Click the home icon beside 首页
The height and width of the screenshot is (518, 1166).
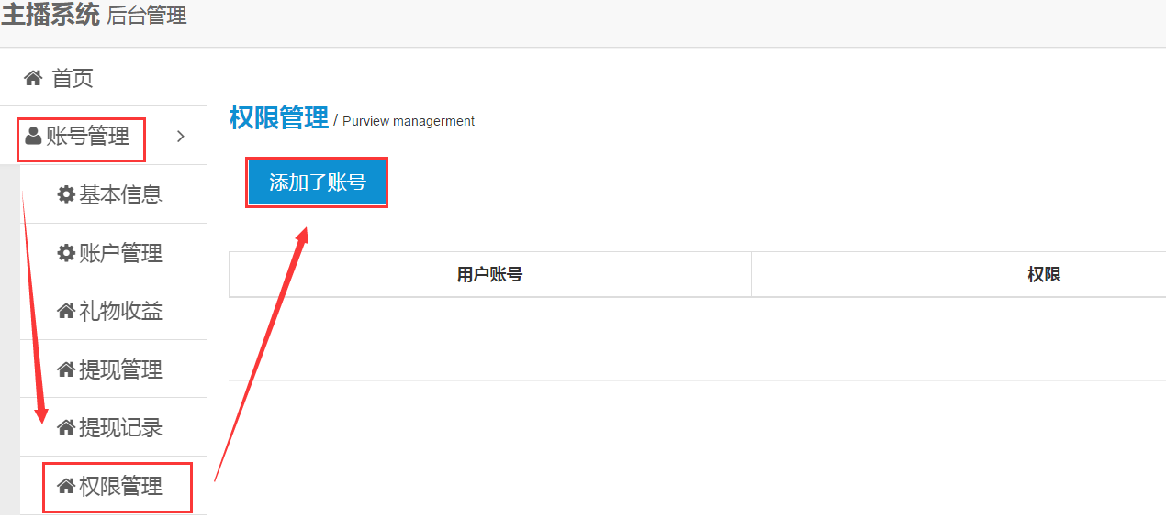click(x=33, y=78)
